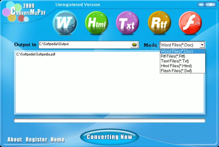The height and width of the screenshot is (147, 219).
Task: Select C:\Softpedia\Softpedia.pdf in file list
Action: [36, 54]
